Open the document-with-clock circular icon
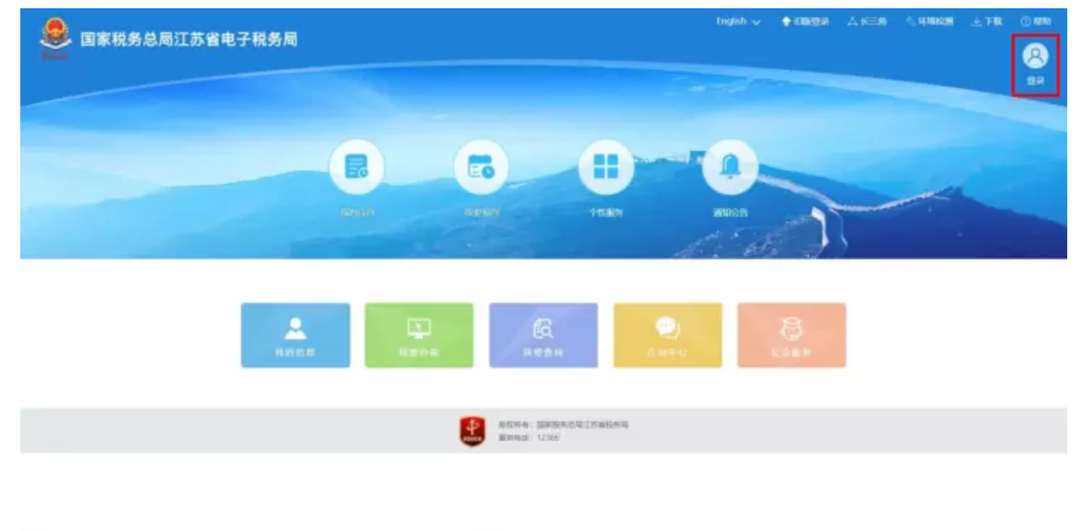This screenshot has width=1083, height=531. 356,167
